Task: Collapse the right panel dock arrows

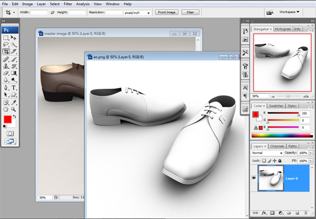Action: pyautogui.click(x=312, y=21)
